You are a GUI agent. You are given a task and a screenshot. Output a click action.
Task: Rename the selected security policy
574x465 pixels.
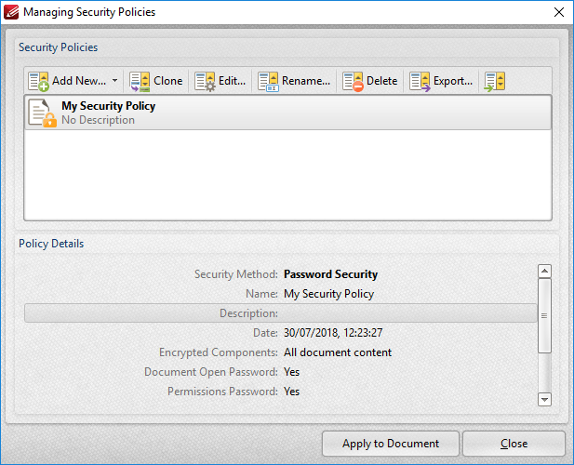pos(294,81)
